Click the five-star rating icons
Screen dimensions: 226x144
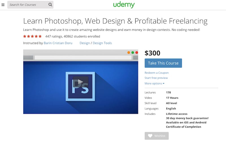(32, 36)
